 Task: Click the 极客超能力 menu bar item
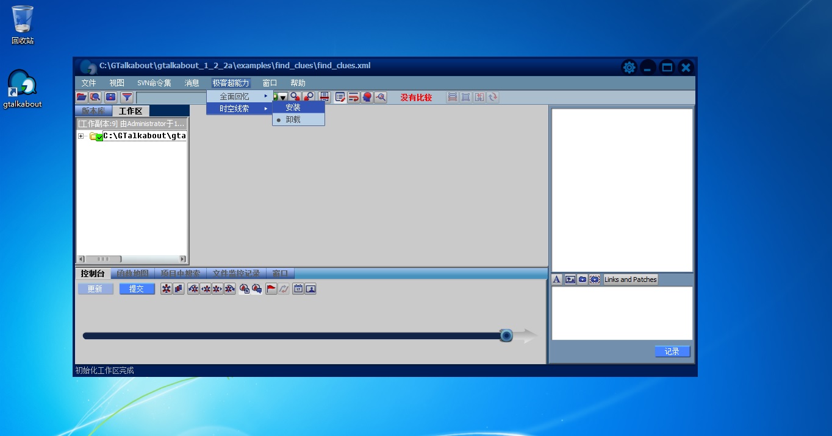pyautogui.click(x=231, y=83)
